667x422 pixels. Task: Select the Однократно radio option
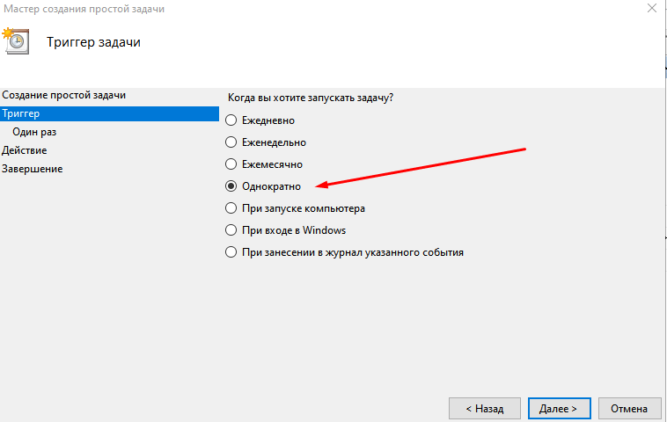[231, 186]
